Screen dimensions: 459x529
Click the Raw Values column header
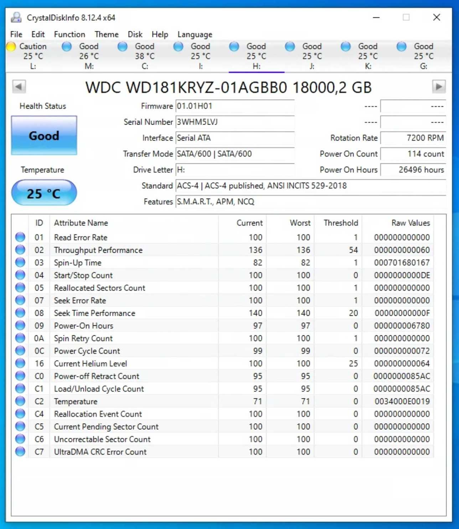tap(411, 223)
